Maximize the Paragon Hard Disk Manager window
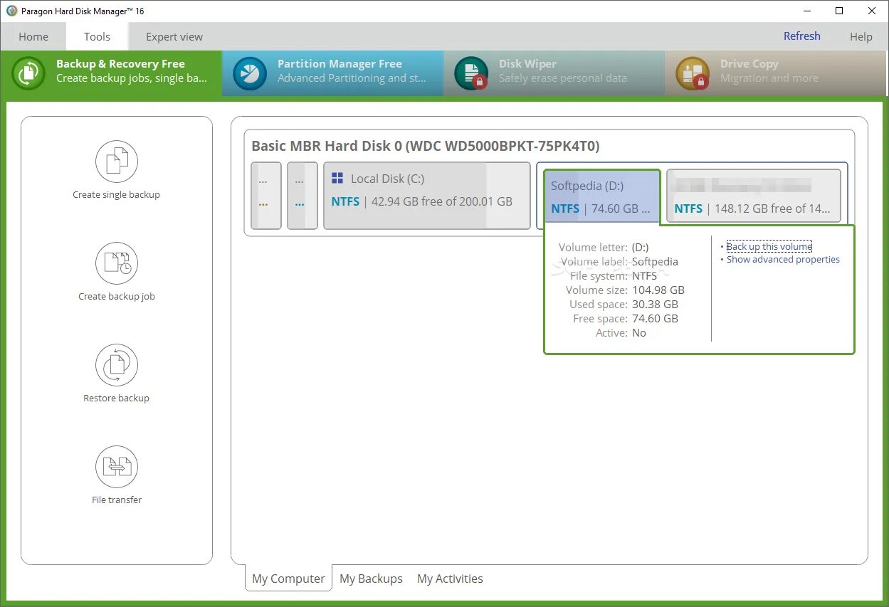The width and height of the screenshot is (889, 607). tap(839, 11)
